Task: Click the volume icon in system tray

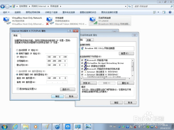Action: point(140,127)
